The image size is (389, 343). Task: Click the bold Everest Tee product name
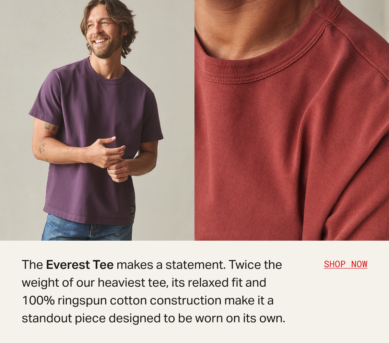[x=80, y=265]
